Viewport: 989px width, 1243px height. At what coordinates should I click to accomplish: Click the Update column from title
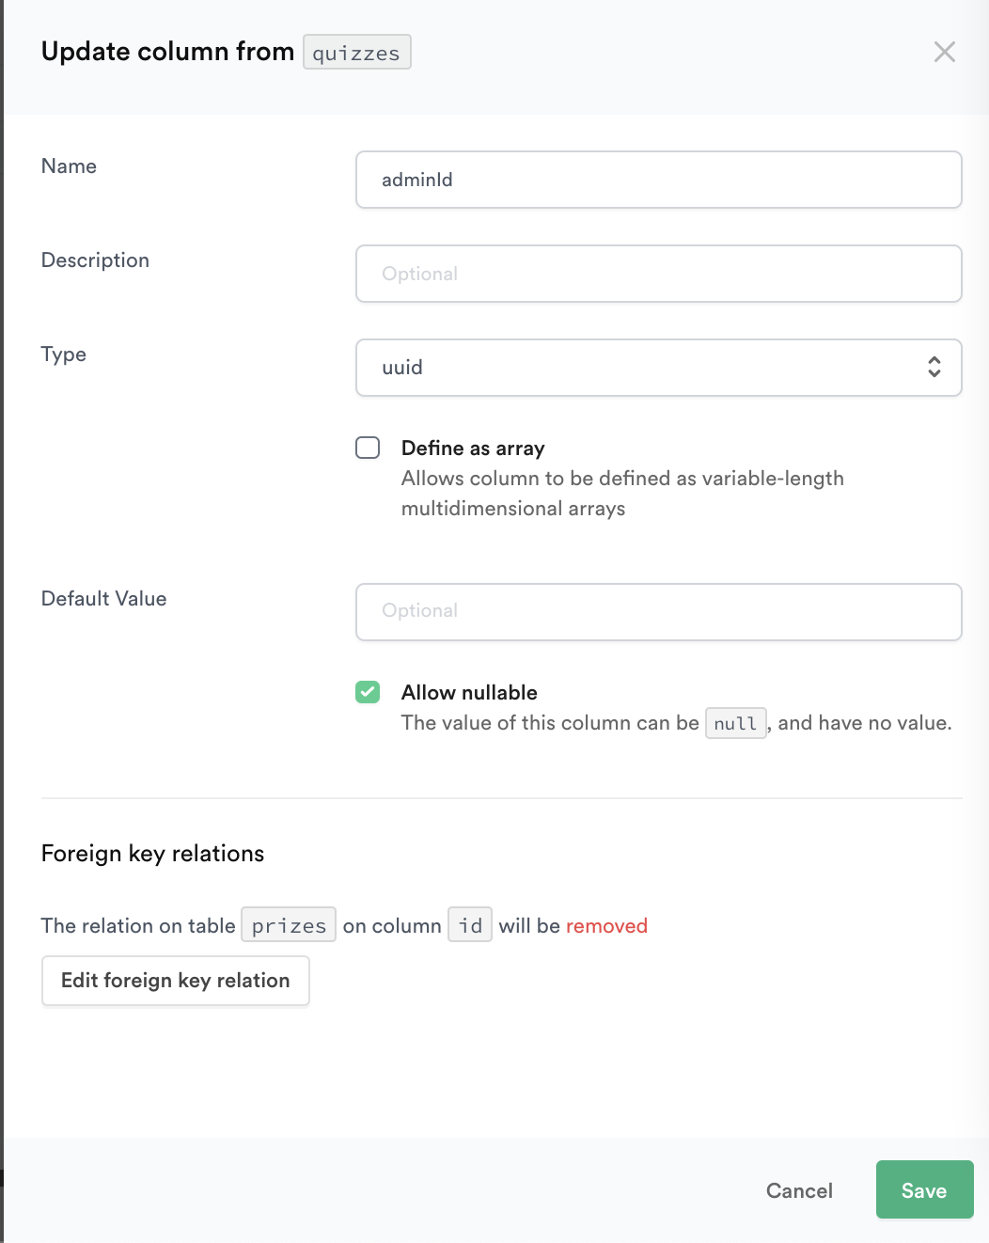pyautogui.click(x=166, y=52)
